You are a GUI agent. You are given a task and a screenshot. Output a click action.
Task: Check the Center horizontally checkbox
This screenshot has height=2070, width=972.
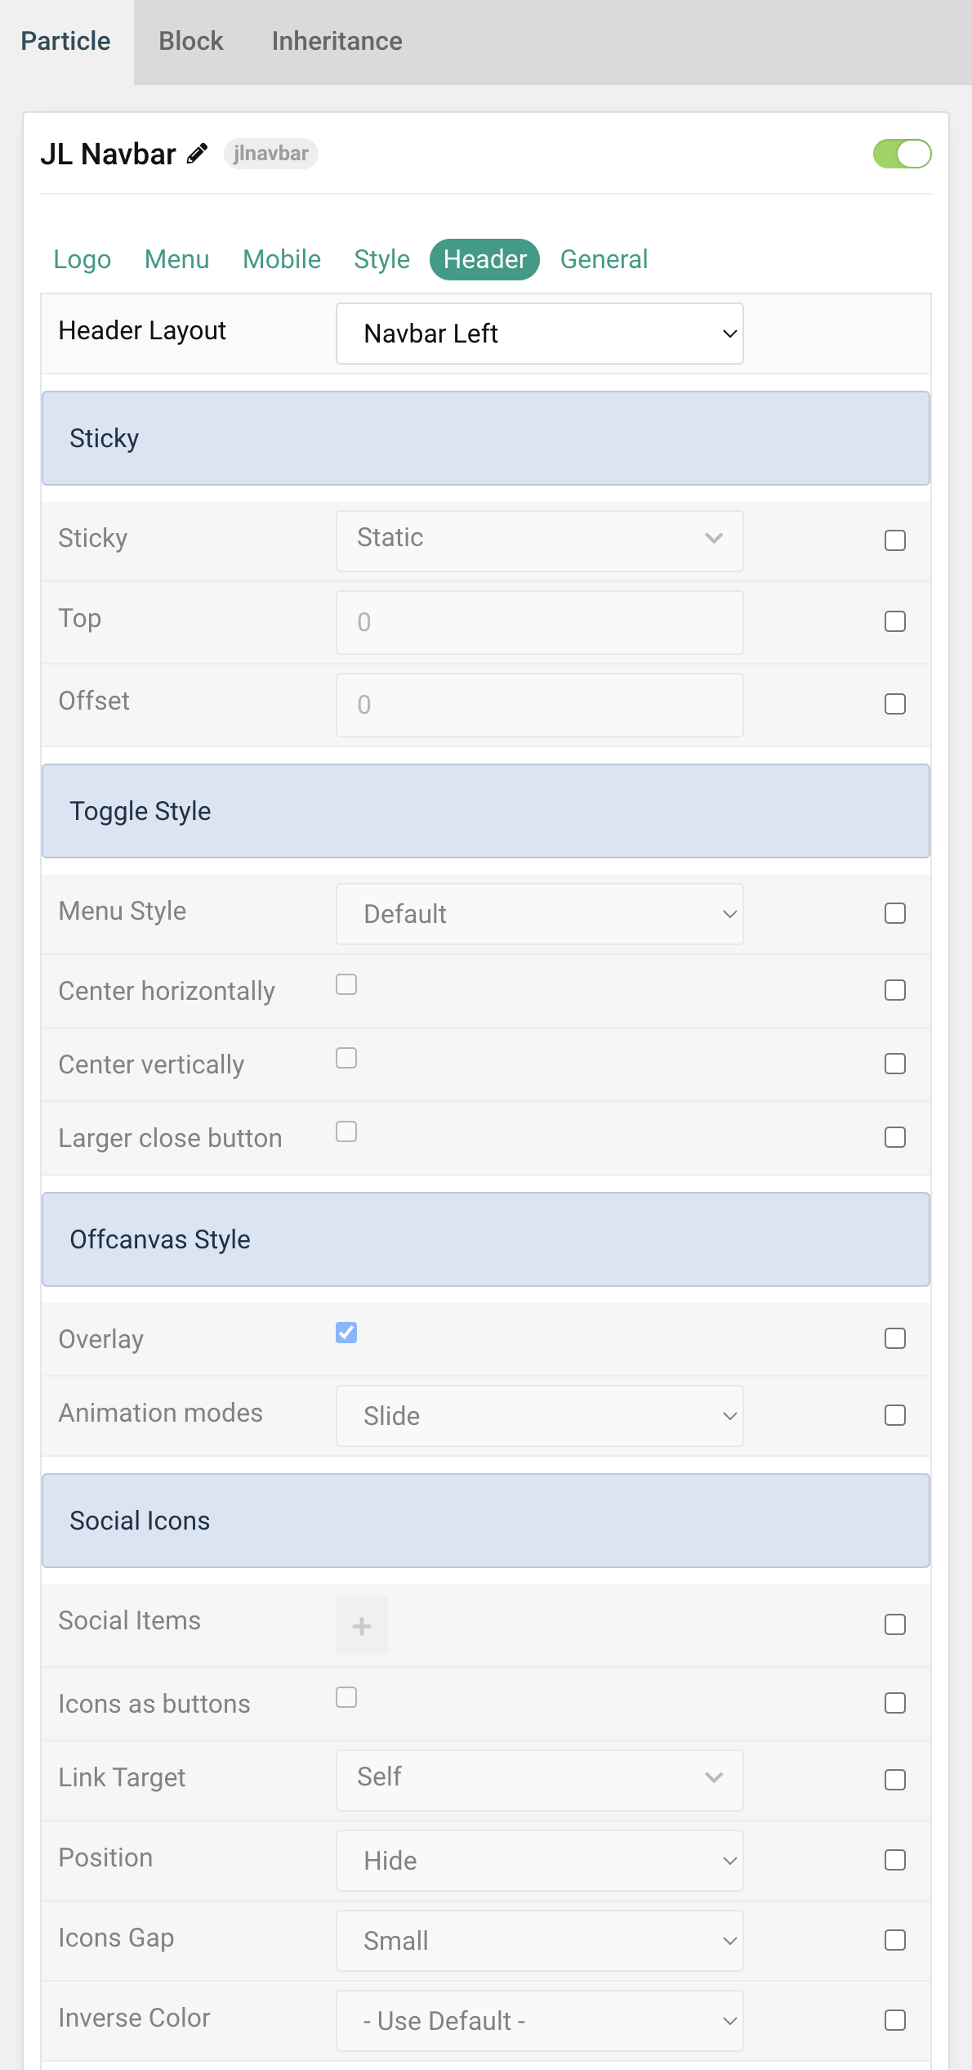(x=346, y=984)
